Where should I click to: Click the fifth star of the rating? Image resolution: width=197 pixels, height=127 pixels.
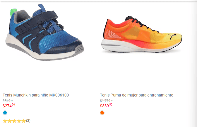[23, 121]
